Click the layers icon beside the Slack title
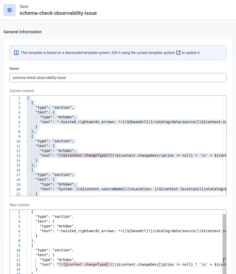Image resolution: width=236 pixels, height=274 pixels. [9, 10]
